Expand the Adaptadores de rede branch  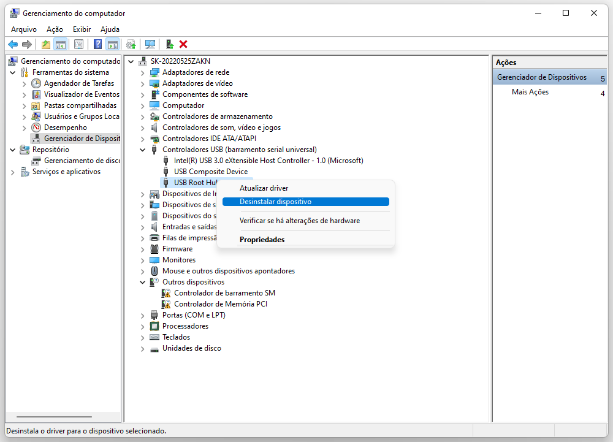pyautogui.click(x=143, y=72)
